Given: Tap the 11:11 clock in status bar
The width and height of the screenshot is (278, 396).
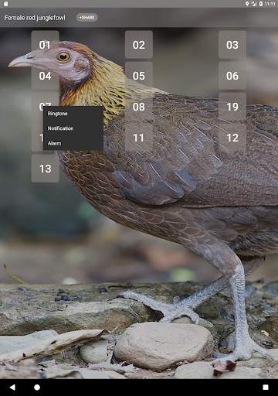Looking at the screenshot, I should tap(270, 4).
